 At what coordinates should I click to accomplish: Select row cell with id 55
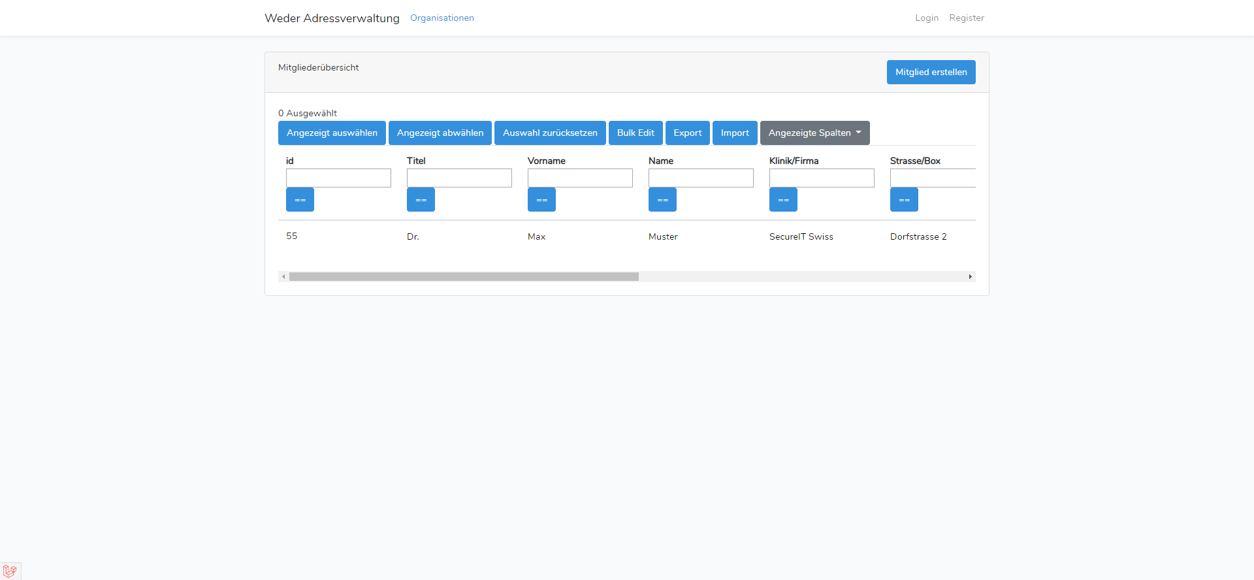click(292, 236)
